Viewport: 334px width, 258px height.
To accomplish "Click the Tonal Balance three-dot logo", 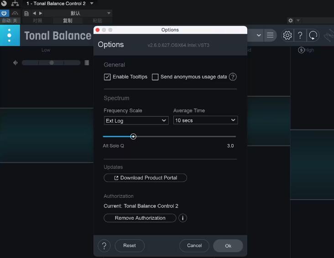I will (x=10, y=35).
